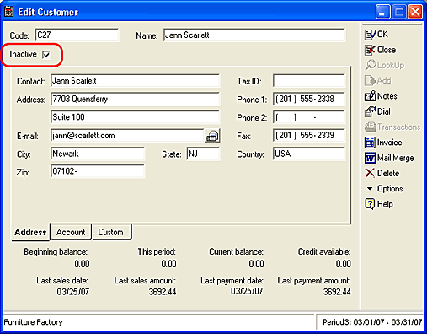Click the red Delete X icon

(370, 173)
